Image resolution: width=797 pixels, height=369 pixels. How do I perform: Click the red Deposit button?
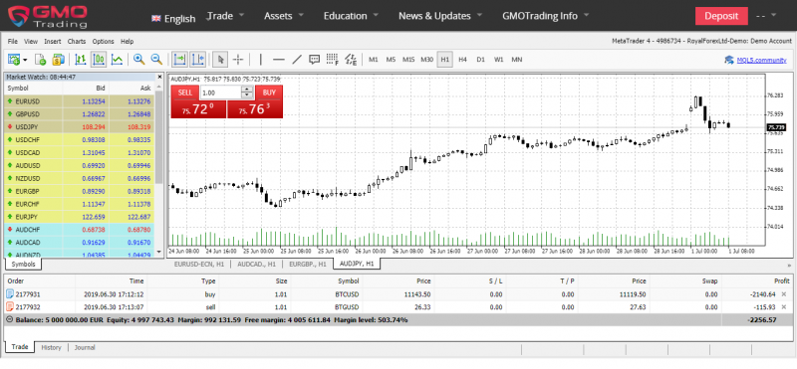pyautogui.click(x=721, y=16)
